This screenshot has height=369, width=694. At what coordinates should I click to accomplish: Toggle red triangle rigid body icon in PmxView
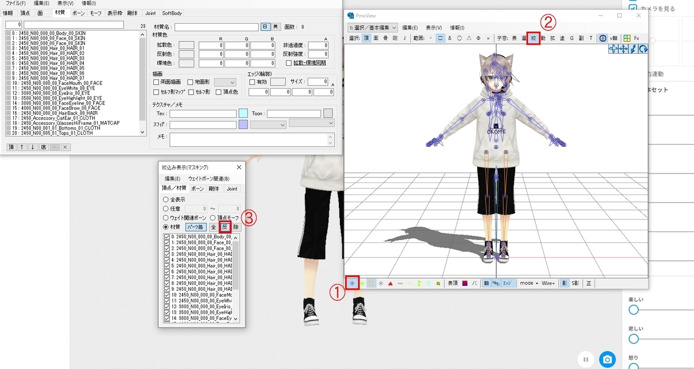point(390,283)
